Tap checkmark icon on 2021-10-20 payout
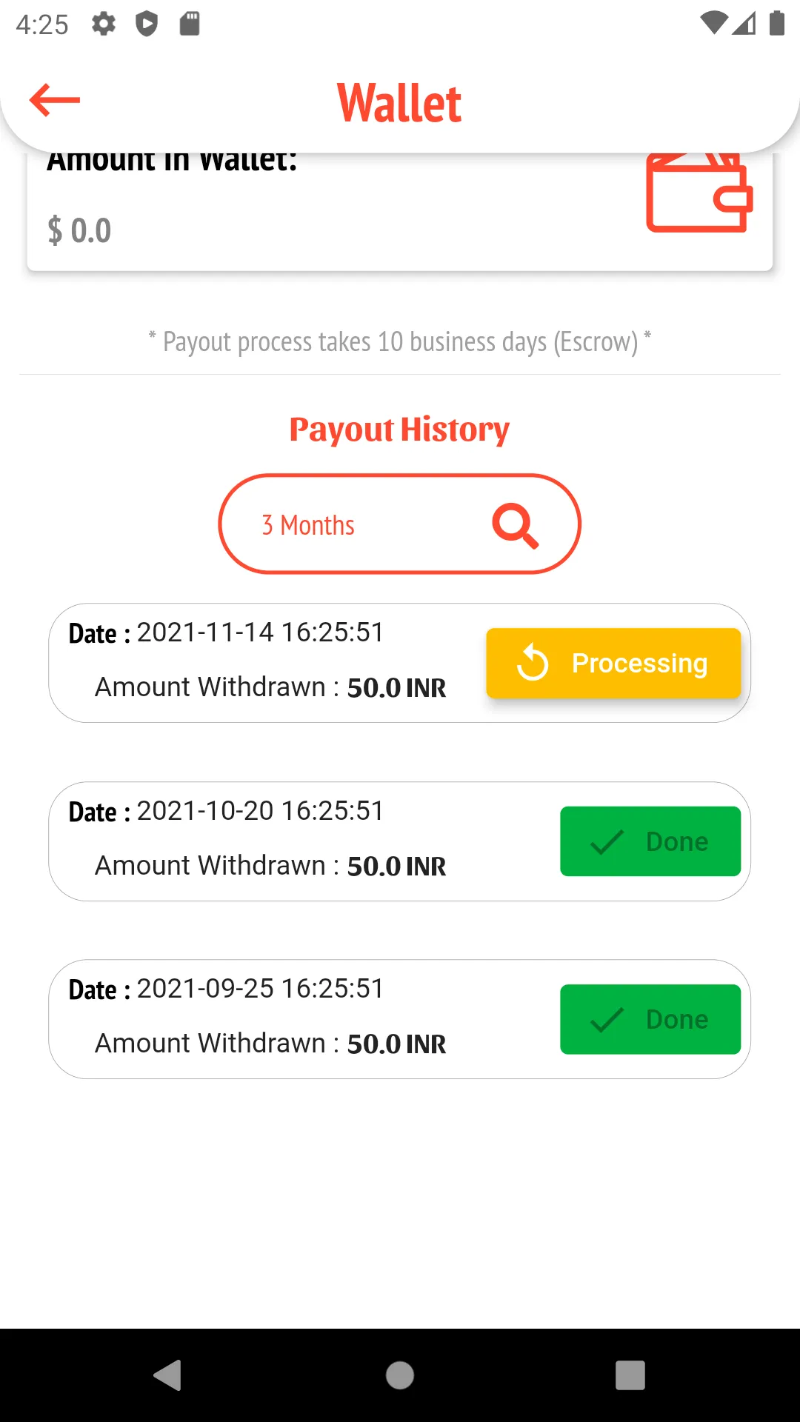 tap(607, 842)
